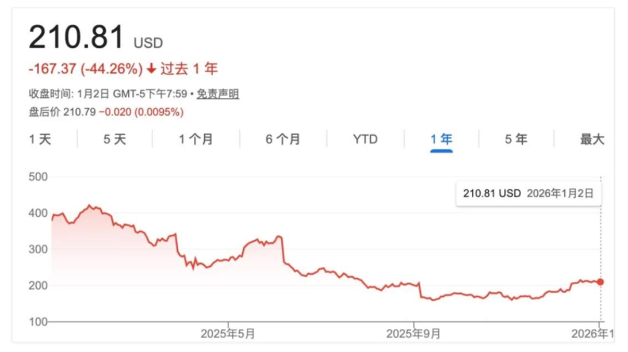Open the 6个月 chart range
Image resolution: width=628 pixels, height=352 pixels.
[283, 139]
